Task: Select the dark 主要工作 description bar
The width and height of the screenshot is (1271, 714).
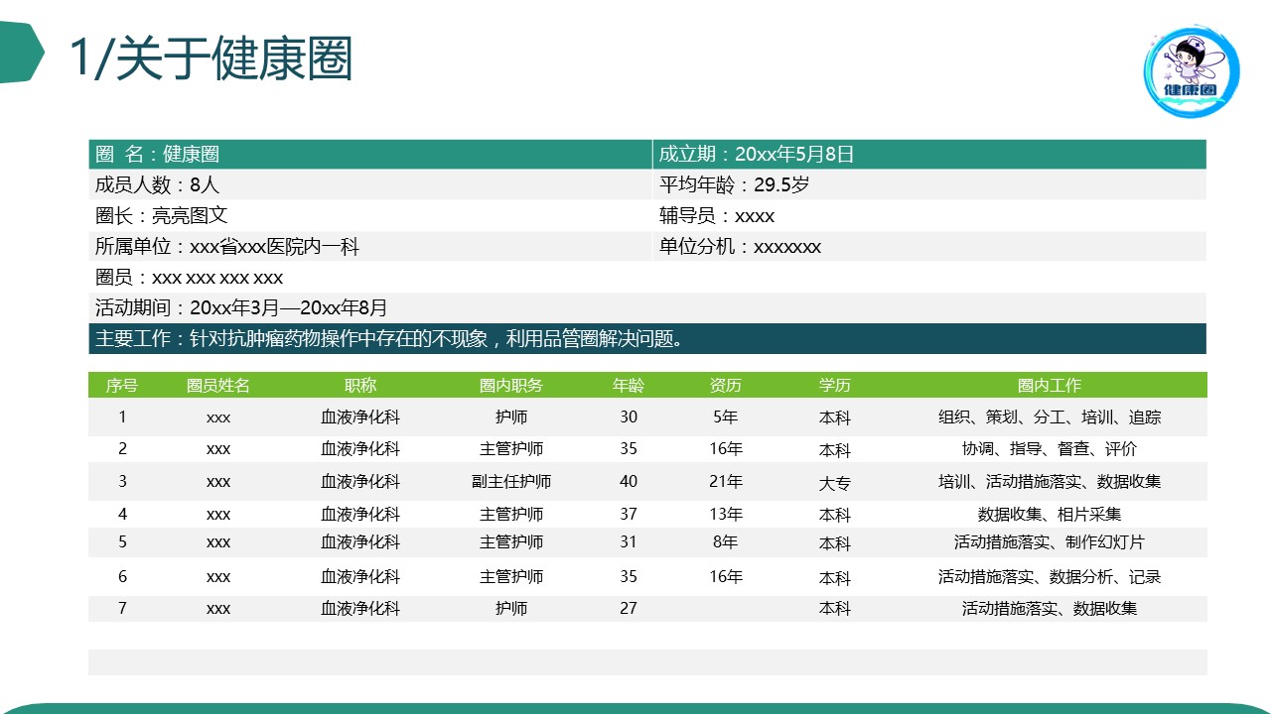Action: coord(646,339)
